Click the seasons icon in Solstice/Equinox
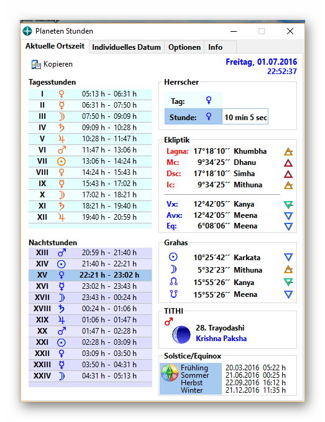 (x=170, y=373)
